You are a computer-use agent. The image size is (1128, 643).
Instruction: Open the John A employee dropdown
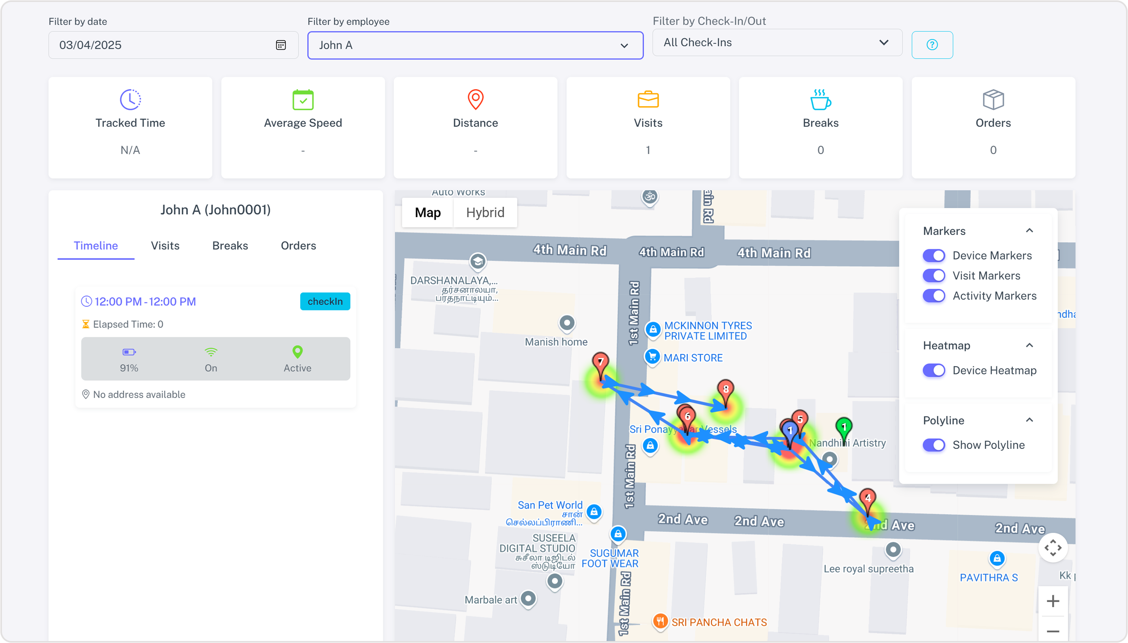[475, 45]
